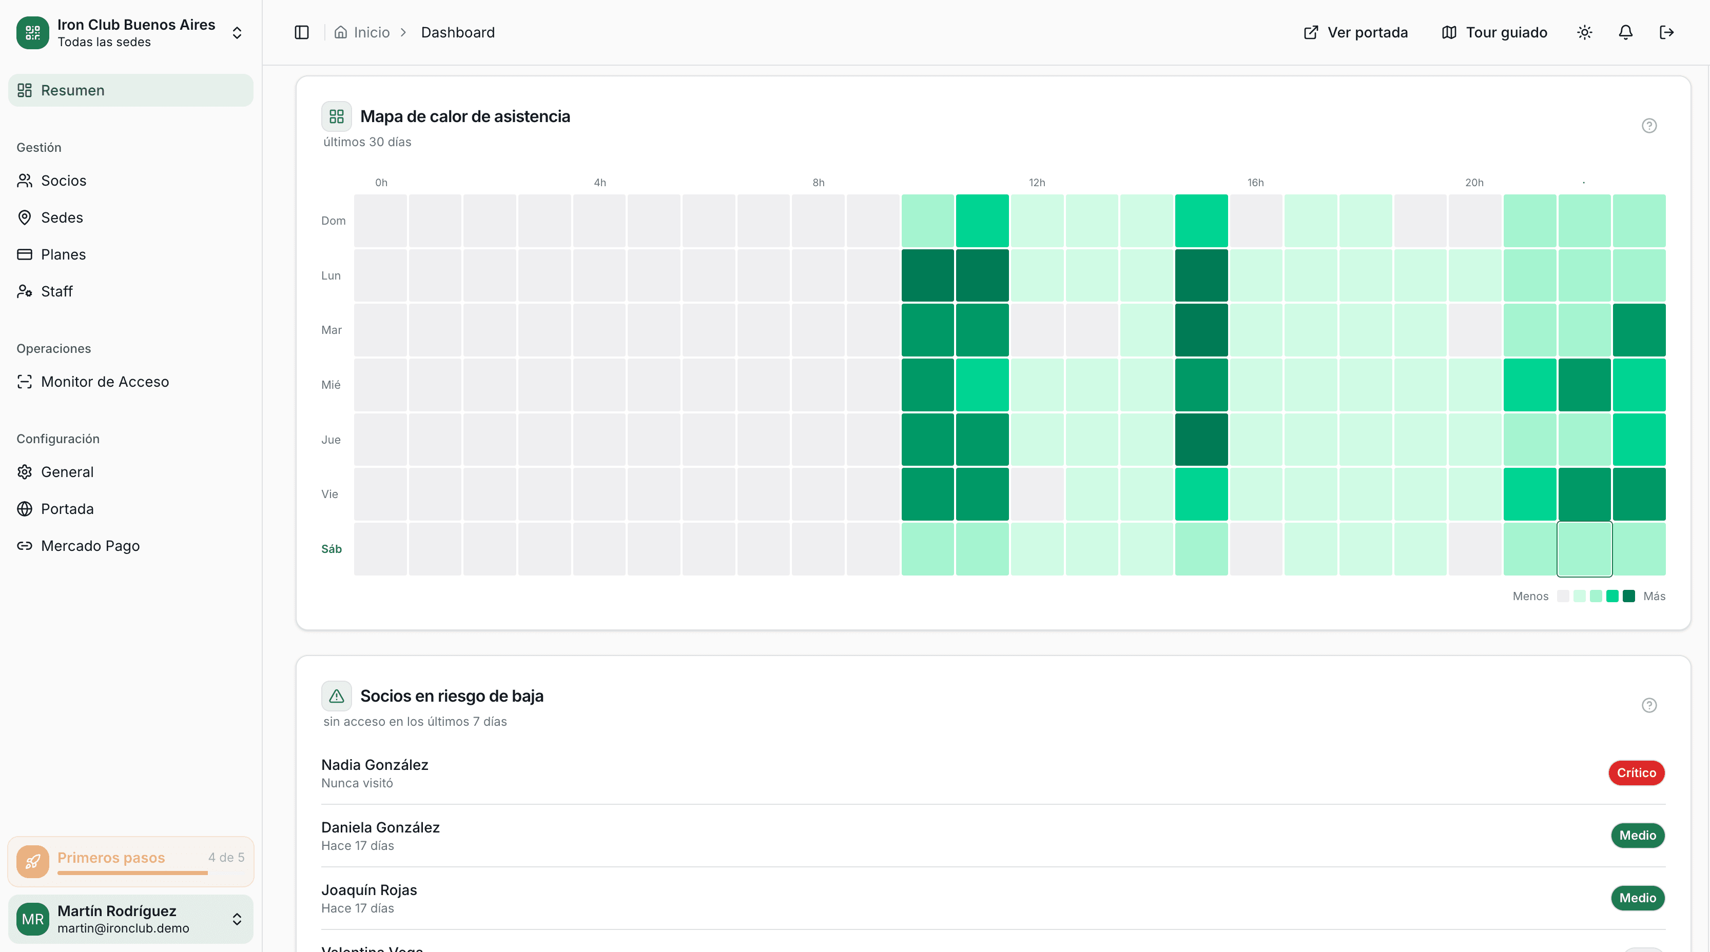The width and height of the screenshot is (1710, 952).
Task: Click the darkest green legend swatch
Action: [x=1628, y=596]
